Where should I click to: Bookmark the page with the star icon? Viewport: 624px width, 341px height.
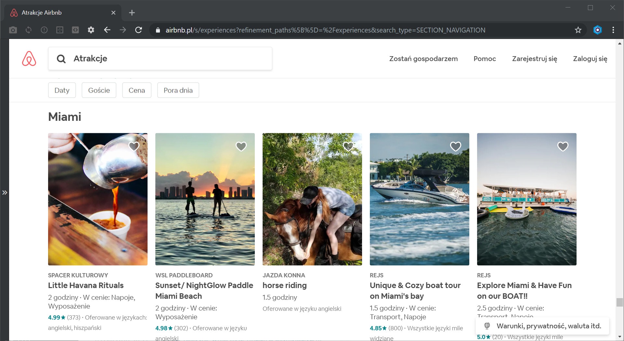(x=578, y=30)
